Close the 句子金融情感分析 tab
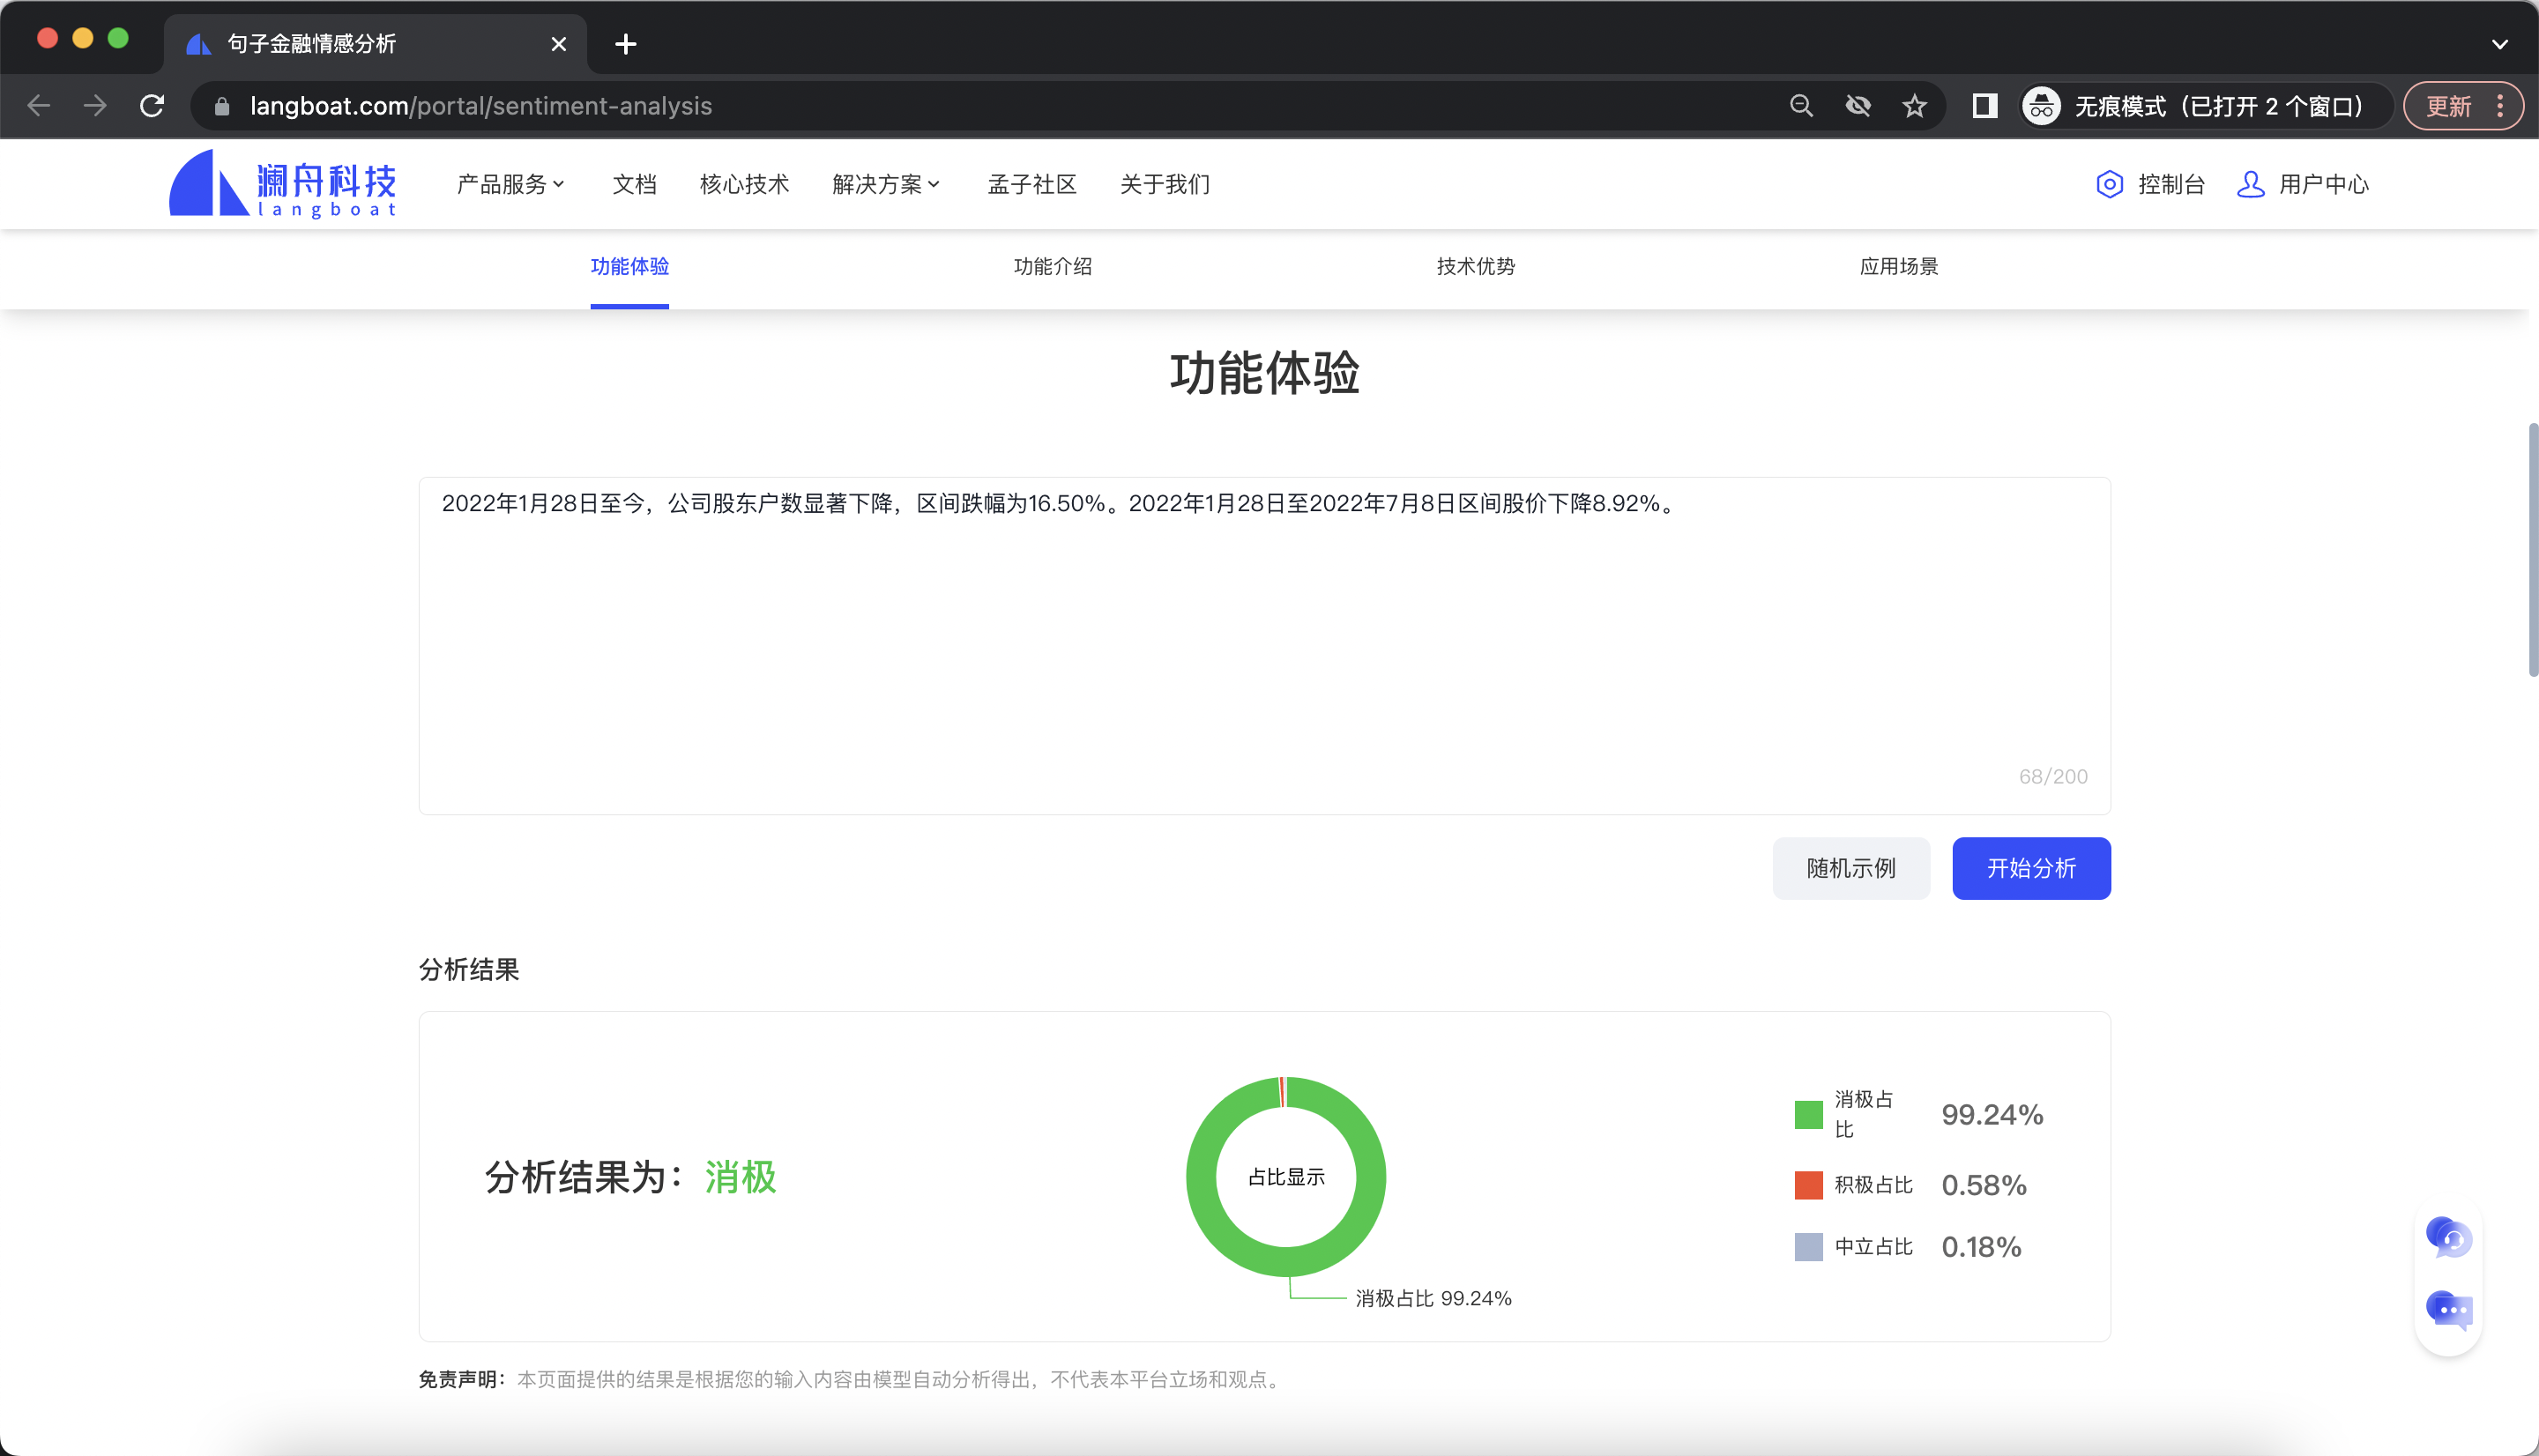The width and height of the screenshot is (2539, 1456). pos(559,44)
